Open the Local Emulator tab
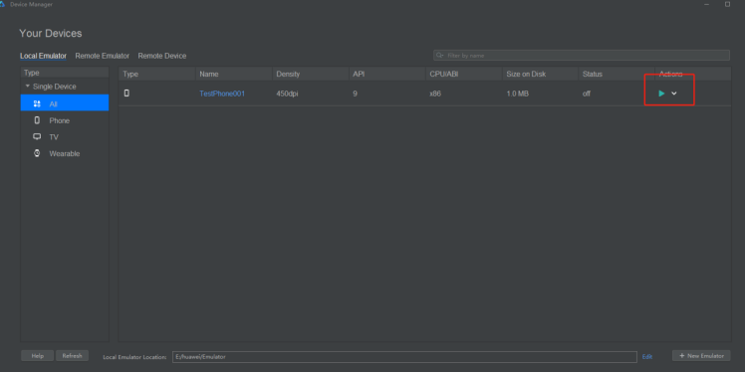This screenshot has width=745, height=373. [x=43, y=56]
